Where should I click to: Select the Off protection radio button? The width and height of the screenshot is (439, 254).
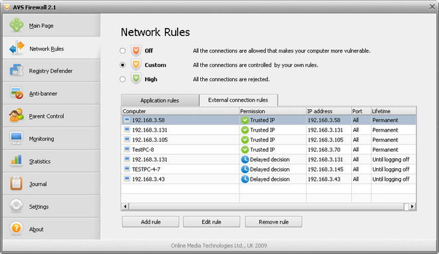point(122,51)
